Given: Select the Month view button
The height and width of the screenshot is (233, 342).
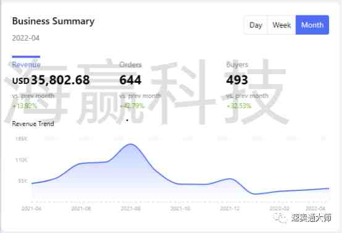Looking at the screenshot, I should (312, 25).
